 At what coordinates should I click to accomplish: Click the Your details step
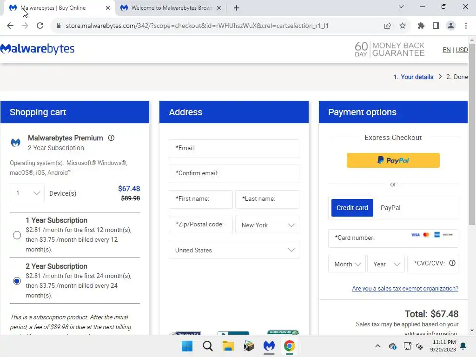pos(413,77)
